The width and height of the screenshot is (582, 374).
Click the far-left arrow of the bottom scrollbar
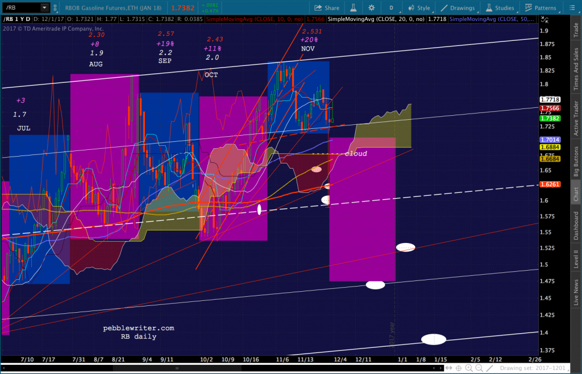point(3,368)
